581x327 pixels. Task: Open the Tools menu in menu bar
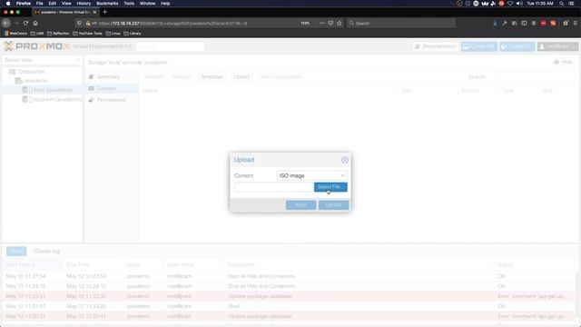pos(129,4)
